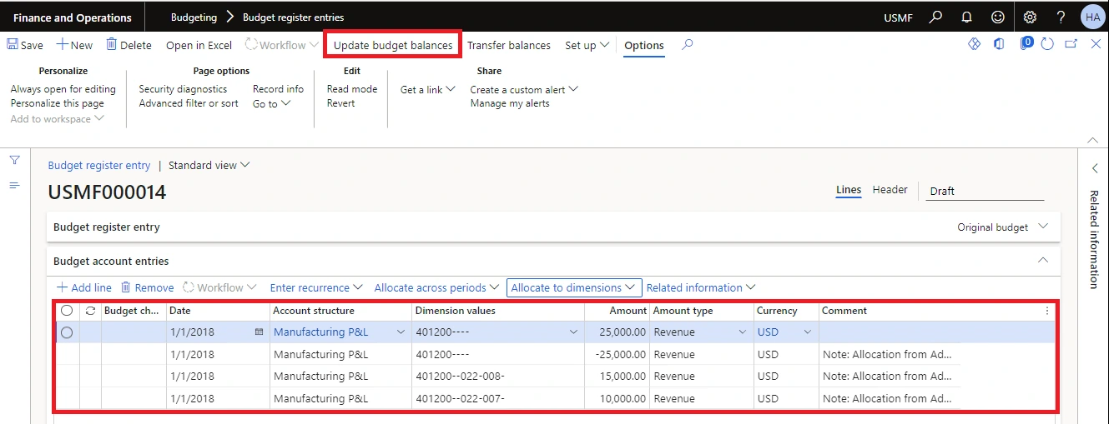Open the attachments icon with 0 badge
This screenshot has width=1109, height=424.
1027,43
